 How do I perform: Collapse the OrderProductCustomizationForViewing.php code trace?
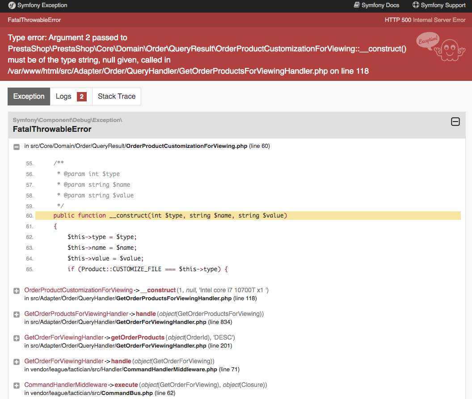[17, 147]
